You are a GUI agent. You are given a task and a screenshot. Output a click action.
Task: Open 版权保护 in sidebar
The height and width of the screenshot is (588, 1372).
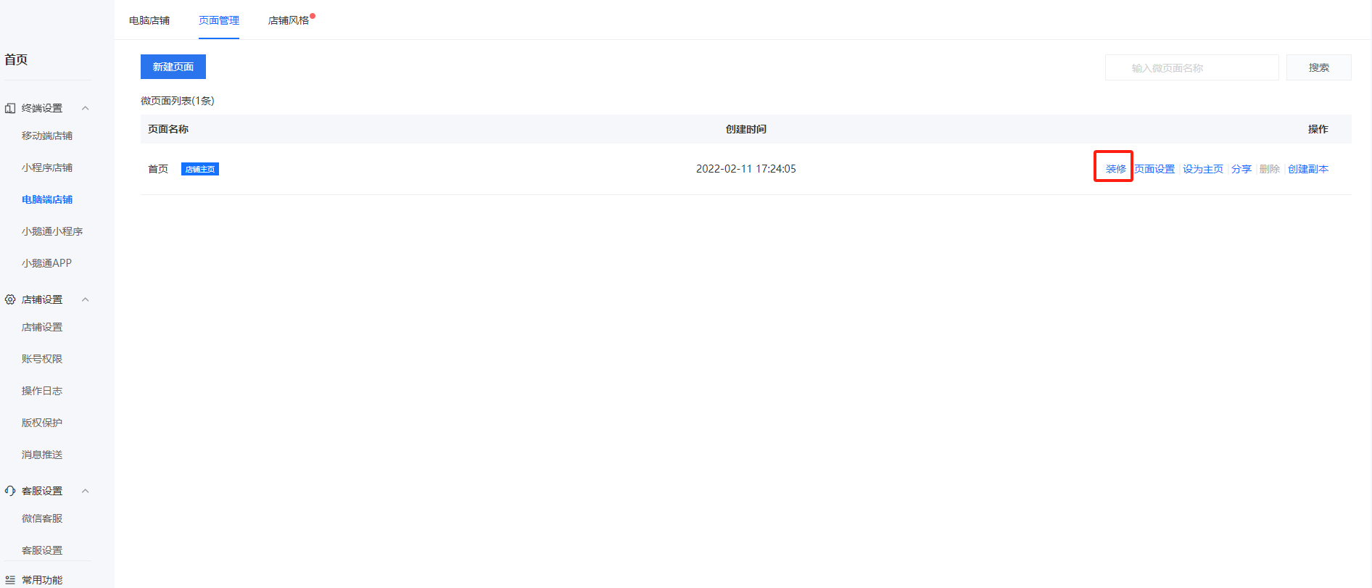coord(42,423)
